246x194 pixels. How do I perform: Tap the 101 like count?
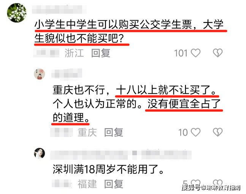[181, 53]
